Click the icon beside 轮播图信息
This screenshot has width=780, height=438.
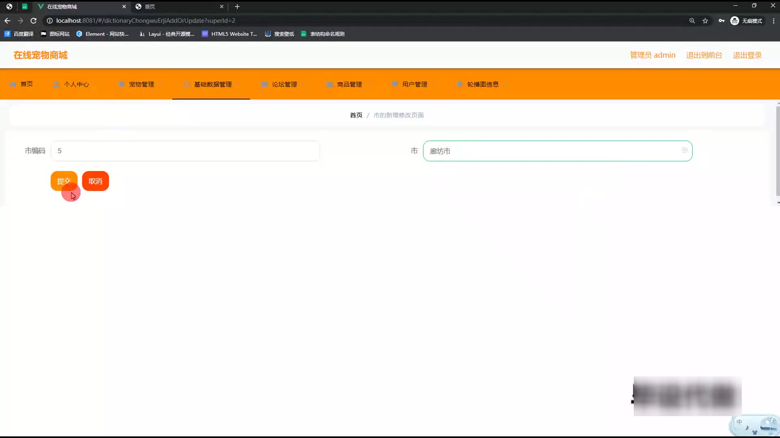[459, 84]
